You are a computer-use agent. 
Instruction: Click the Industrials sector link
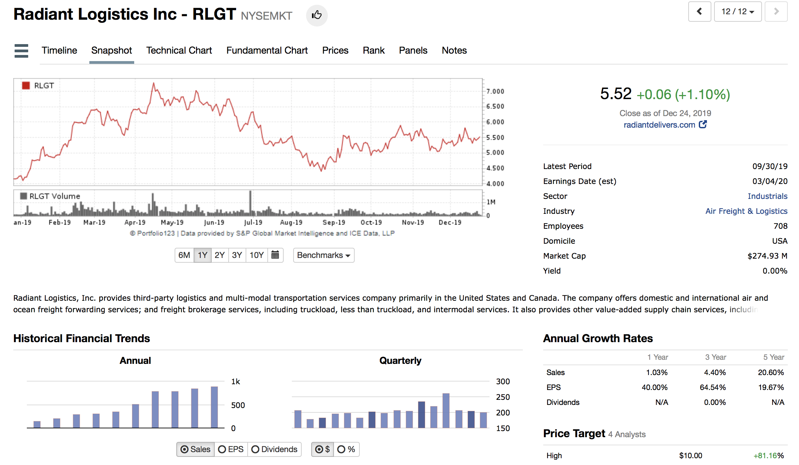coord(767,196)
